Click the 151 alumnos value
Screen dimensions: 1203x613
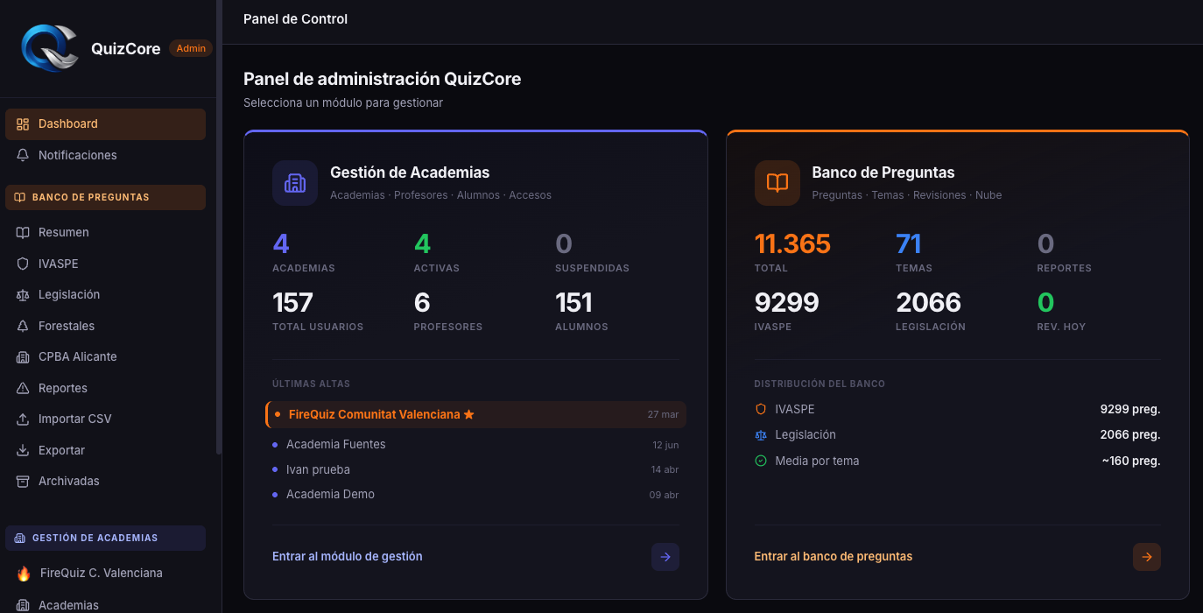pyautogui.click(x=574, y=303)
